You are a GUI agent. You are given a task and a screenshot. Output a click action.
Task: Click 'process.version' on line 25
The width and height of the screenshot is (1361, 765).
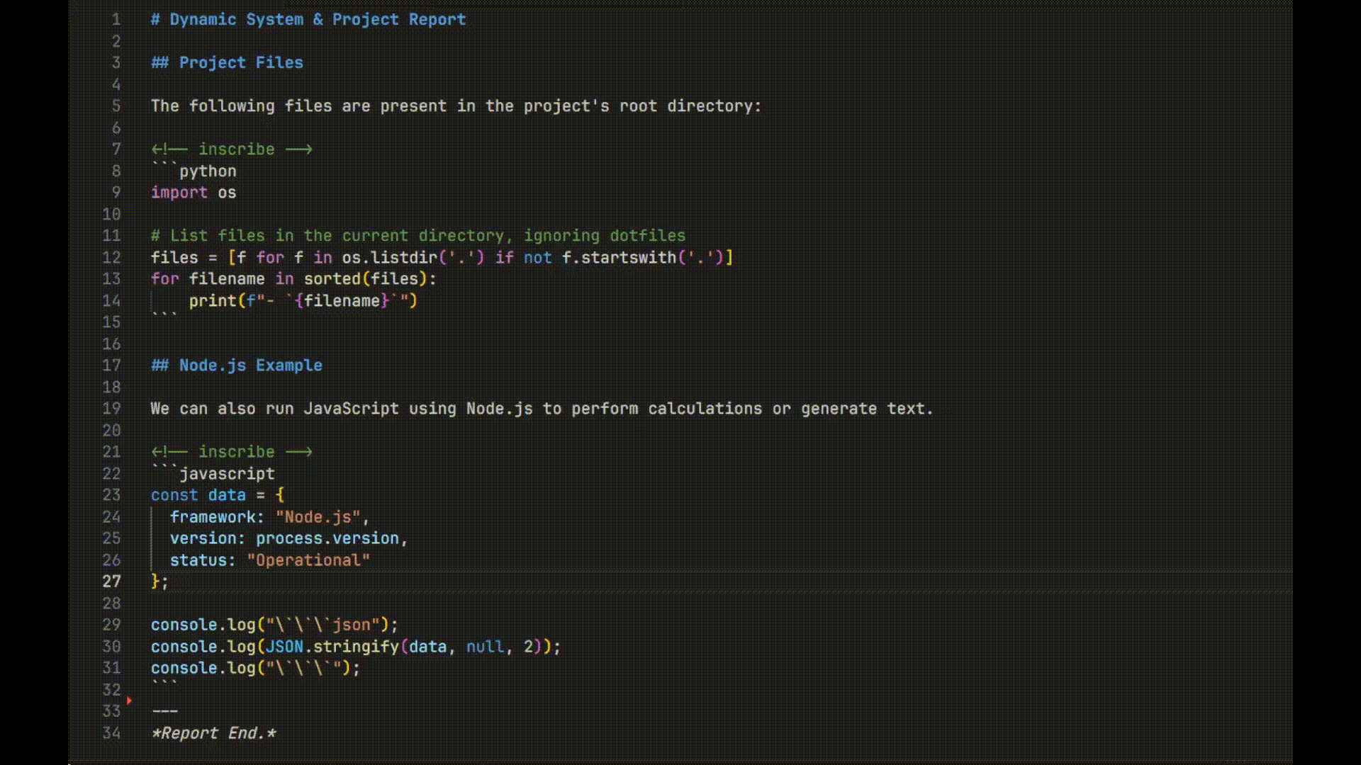click(327, 538)
